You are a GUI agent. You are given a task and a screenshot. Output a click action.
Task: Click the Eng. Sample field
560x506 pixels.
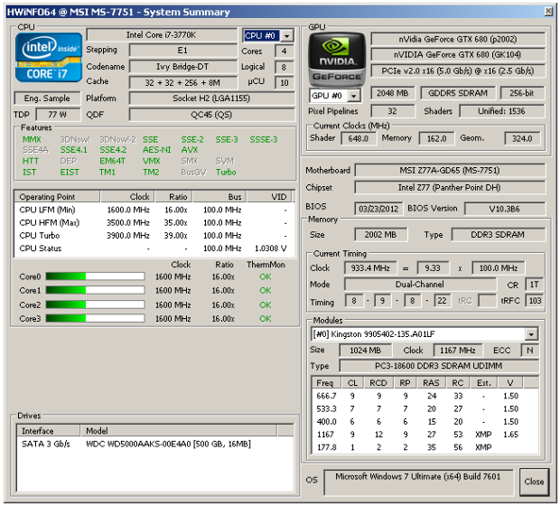coord(47,98)
